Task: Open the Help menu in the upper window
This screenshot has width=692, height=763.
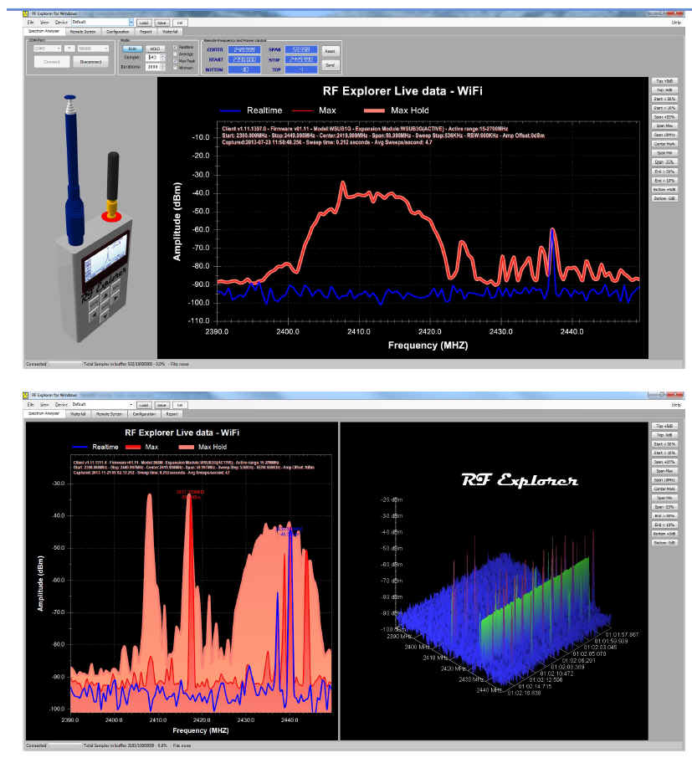Action: [x=676, y=23]
